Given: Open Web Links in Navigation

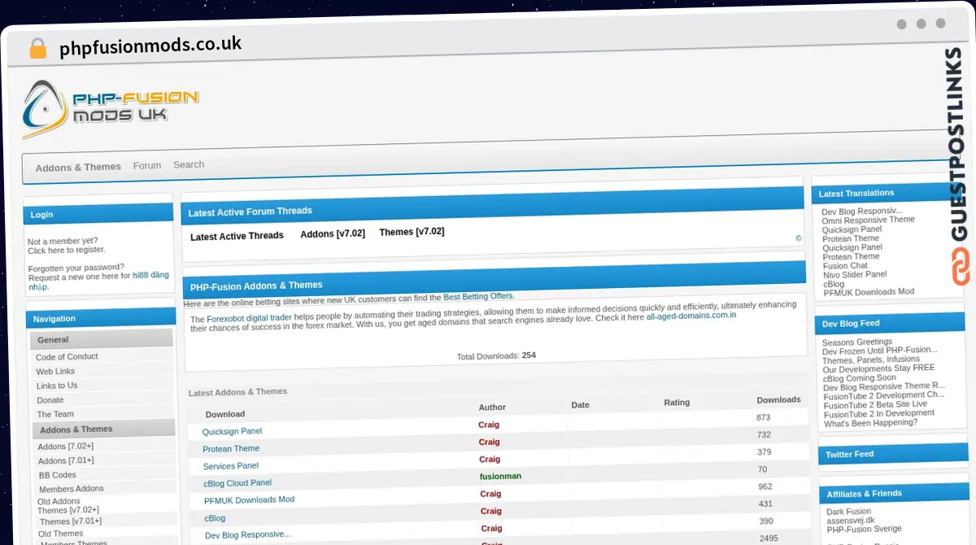Looking at the screenshot, I should [x=55, y=371].
